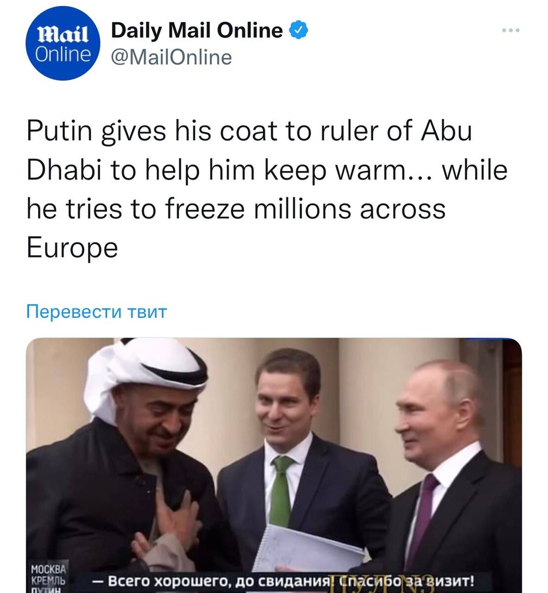
Task: Click the tweet text about Putin's coat
Action: click(267, 189)
